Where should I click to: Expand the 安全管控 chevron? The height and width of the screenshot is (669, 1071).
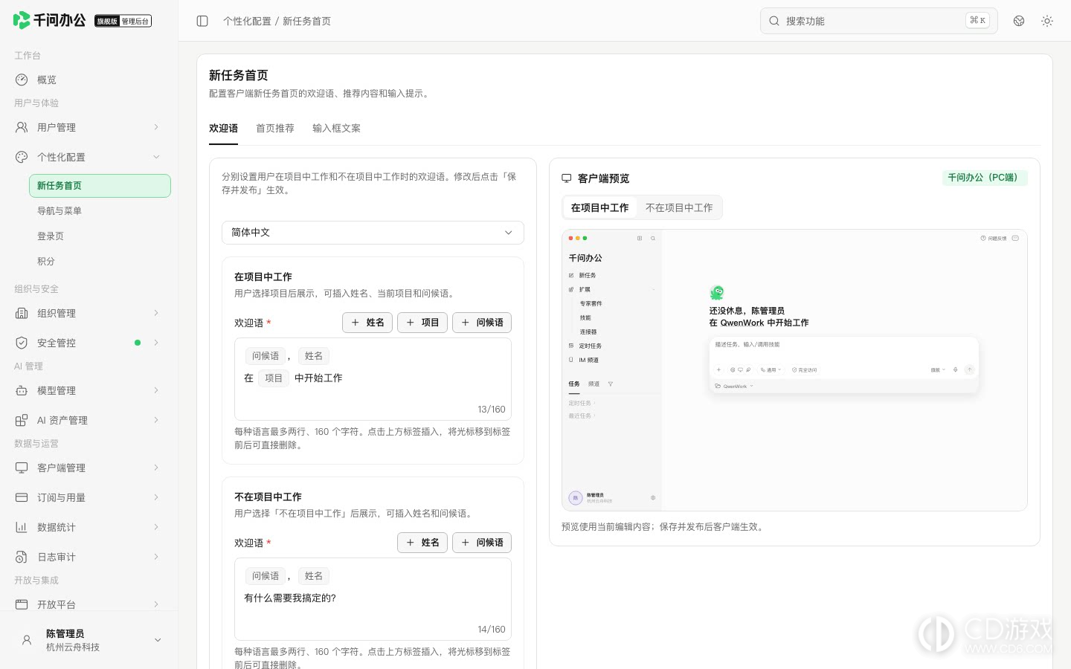pyautogui.click(x=156, y=343)
